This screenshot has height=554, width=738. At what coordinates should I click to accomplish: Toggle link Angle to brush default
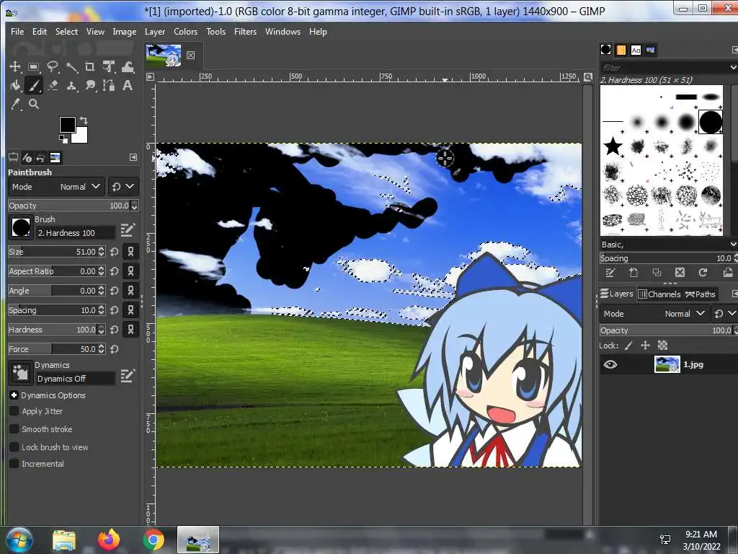[x=130, y=291]
